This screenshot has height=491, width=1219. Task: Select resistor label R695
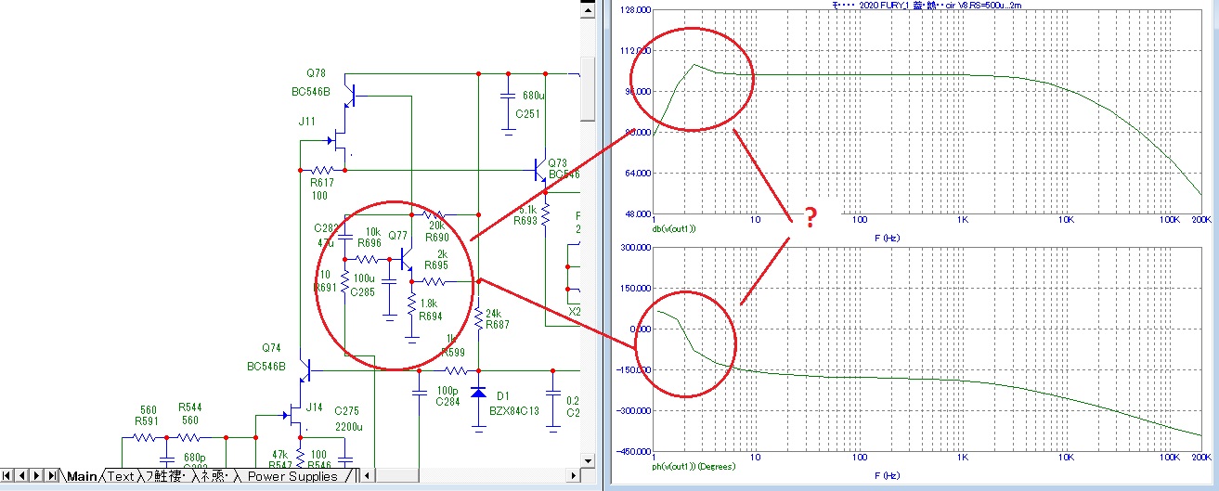tap(436, 265)
